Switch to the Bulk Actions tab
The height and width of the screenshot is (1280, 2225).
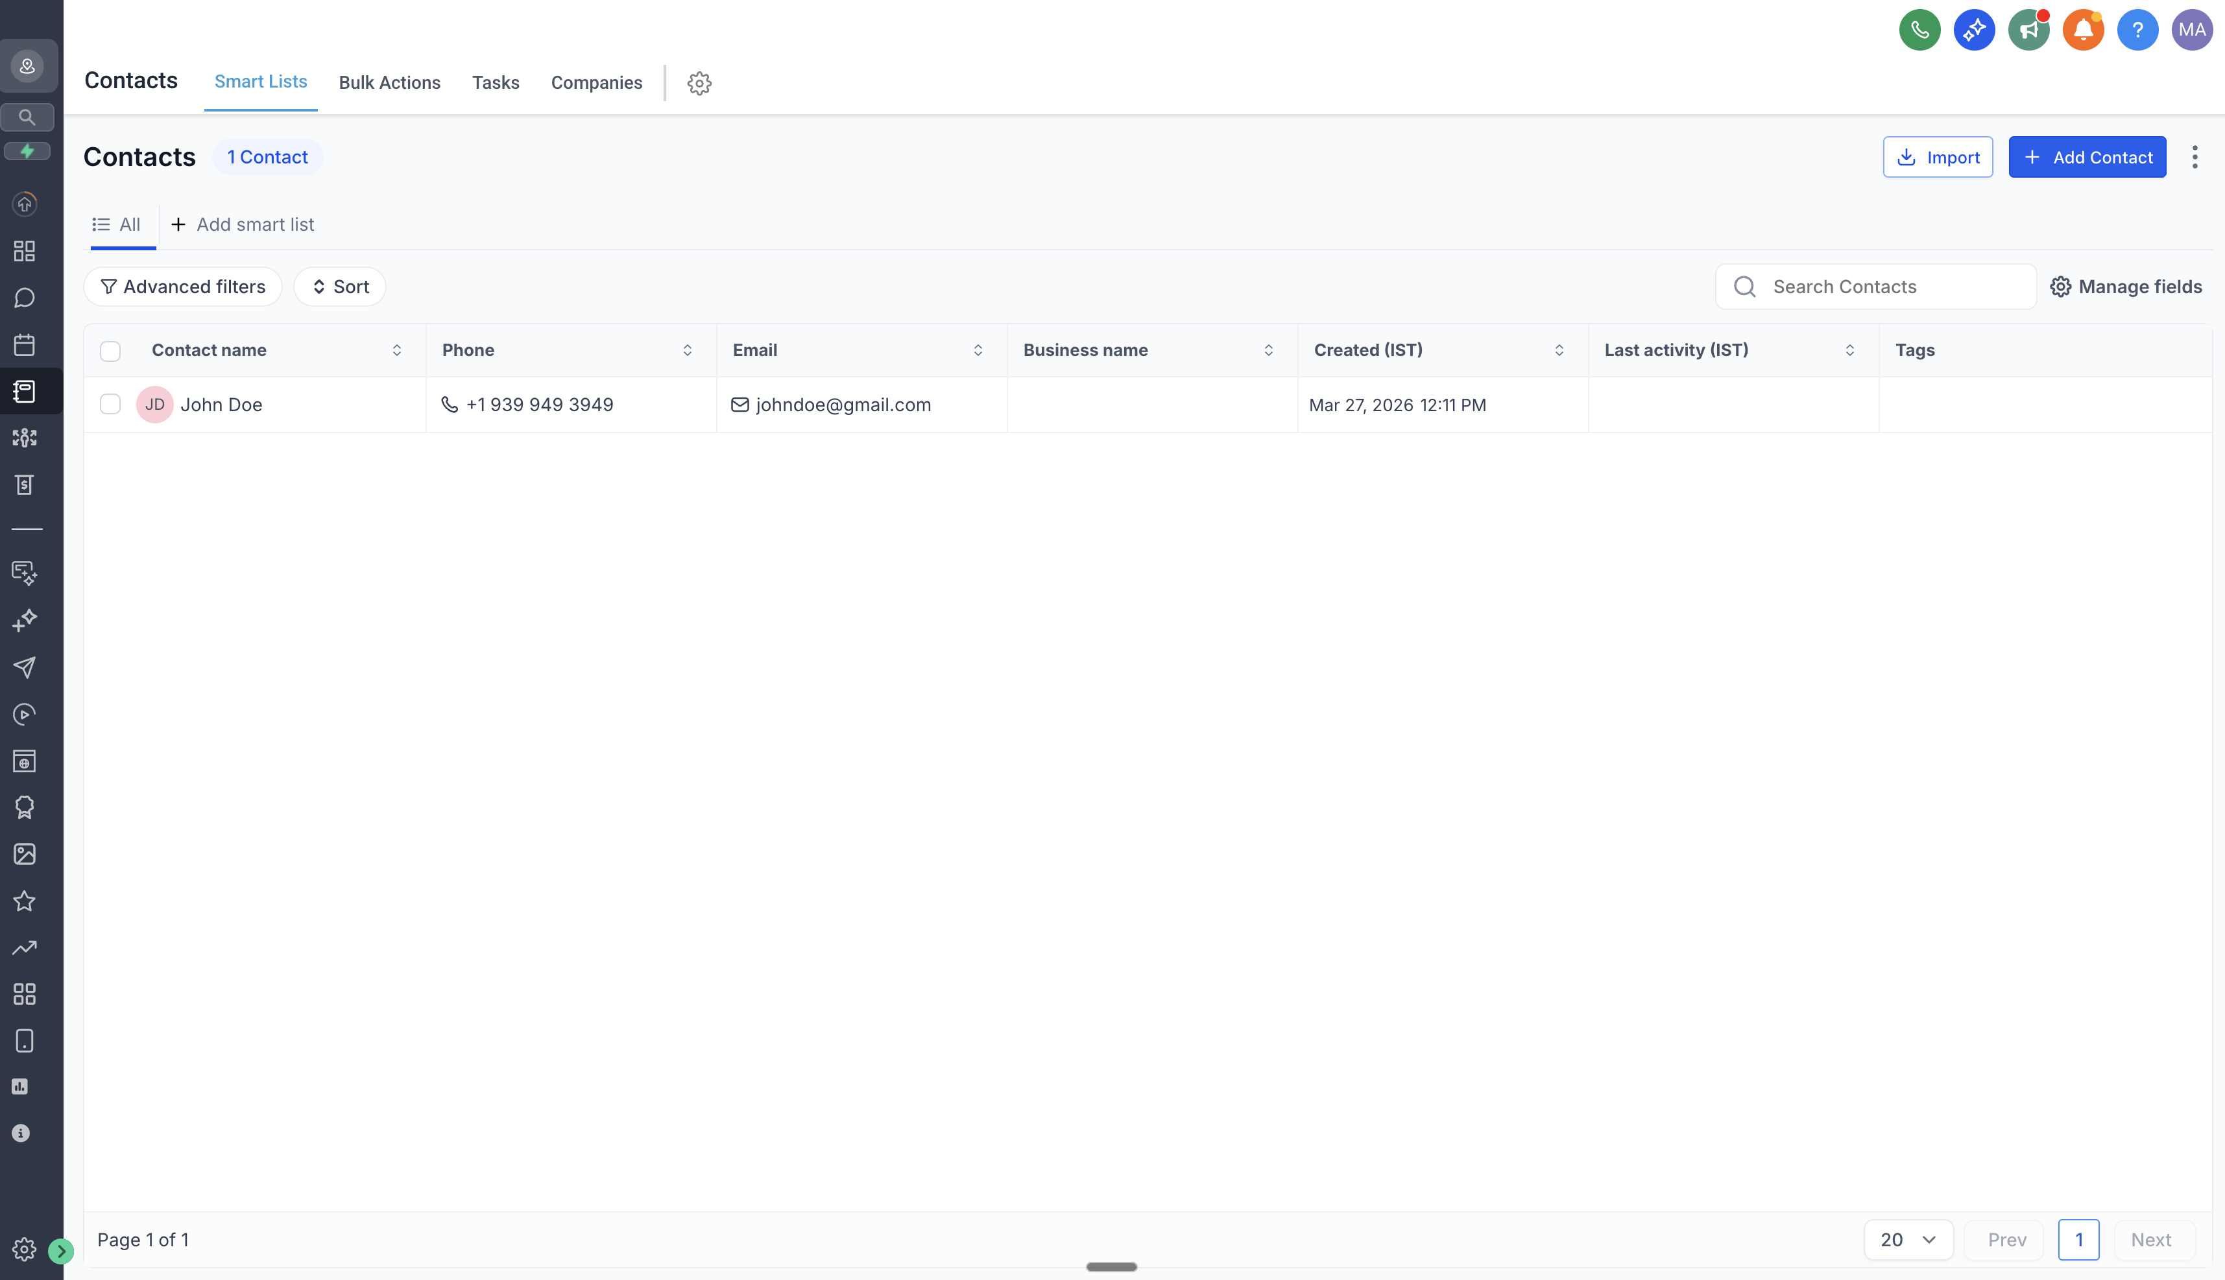(390, 82)
